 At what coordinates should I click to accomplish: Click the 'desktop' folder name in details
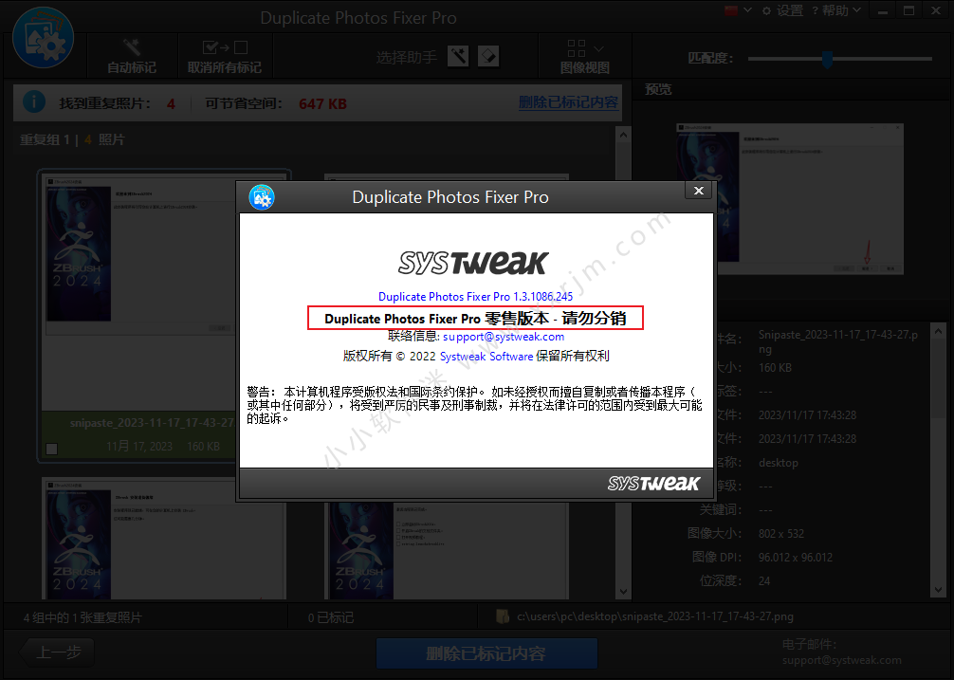779,463
